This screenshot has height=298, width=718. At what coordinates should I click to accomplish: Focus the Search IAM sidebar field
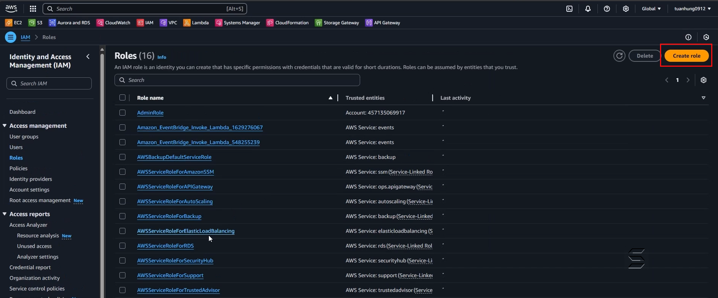tap(49, 83)
